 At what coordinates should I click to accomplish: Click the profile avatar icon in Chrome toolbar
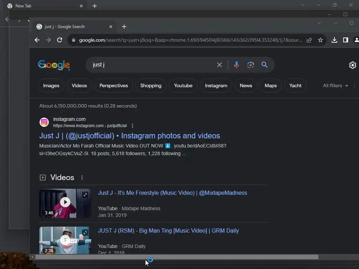356,40
